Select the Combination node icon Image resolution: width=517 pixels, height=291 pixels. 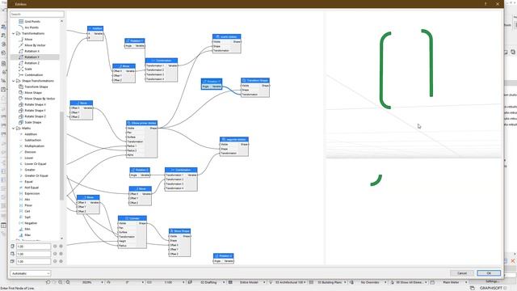click(x=21, y=75)
